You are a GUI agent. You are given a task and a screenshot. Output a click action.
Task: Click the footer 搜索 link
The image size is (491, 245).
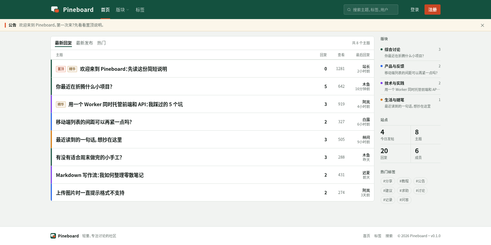pos(389,236)
